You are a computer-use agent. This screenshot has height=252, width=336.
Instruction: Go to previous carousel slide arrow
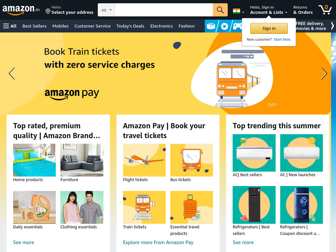click(12, 73)
